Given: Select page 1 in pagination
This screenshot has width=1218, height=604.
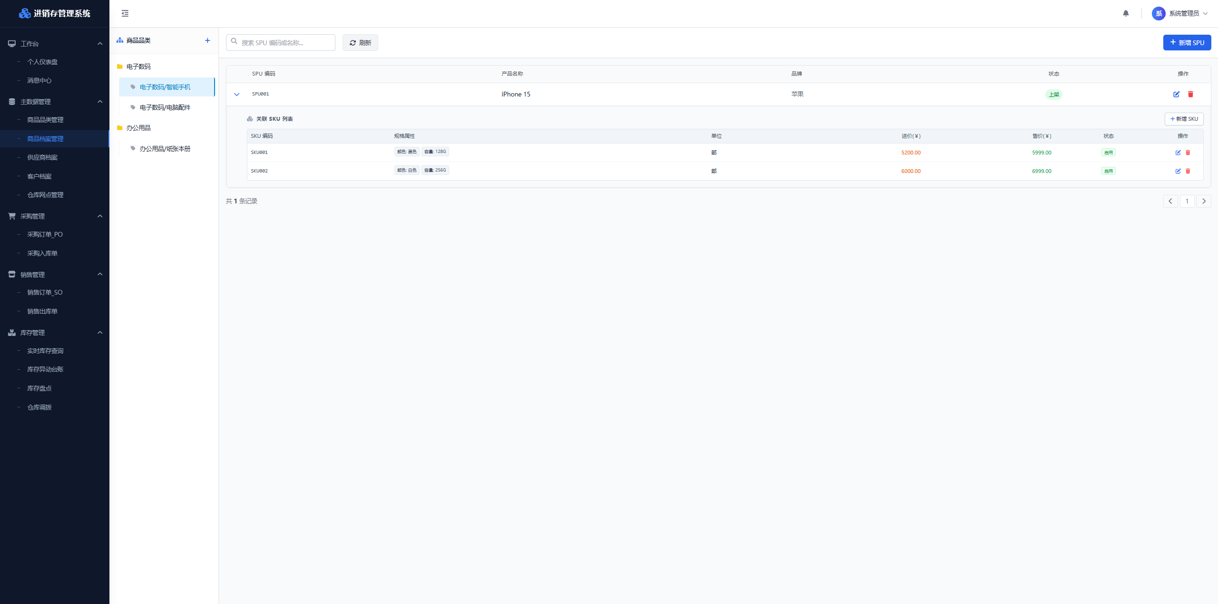Looking at the screenshot, I should 1187,201.
